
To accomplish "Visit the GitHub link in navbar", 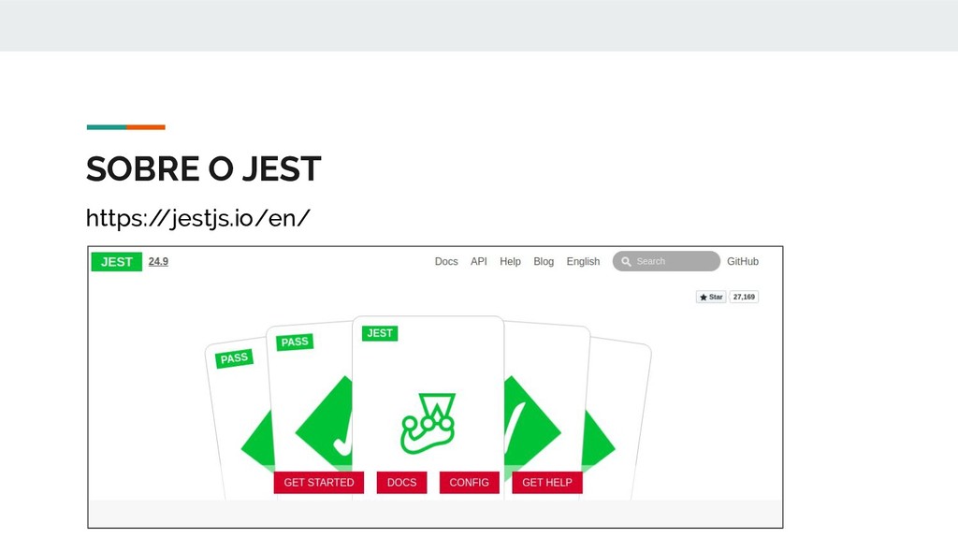I will coord(743,262).
